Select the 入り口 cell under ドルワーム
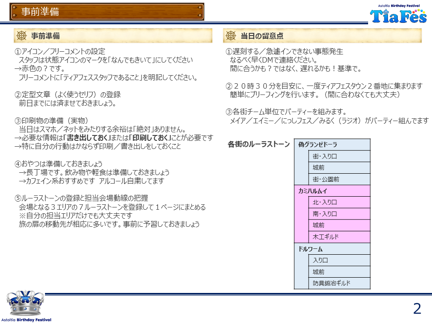432x324 pixels. pyautogui.click(x=339, y=261)
